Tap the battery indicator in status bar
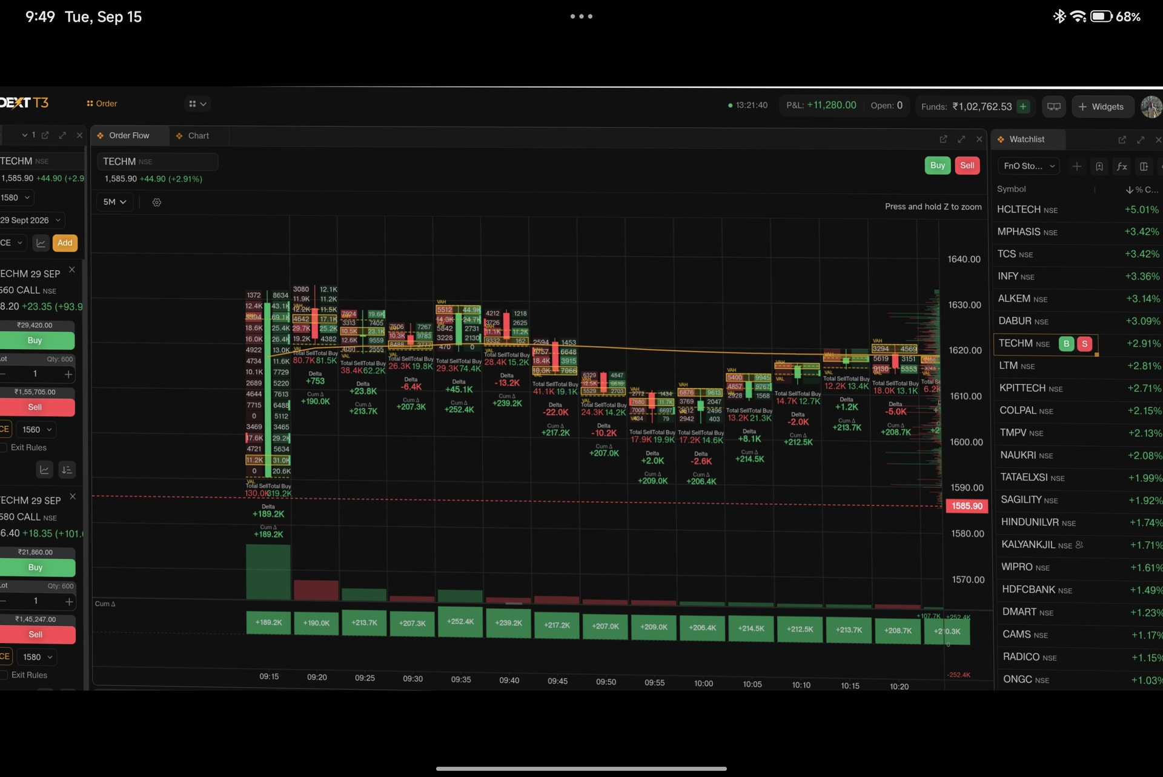The height and width of the screenshot is (777, 1163). pos(1101,16)
